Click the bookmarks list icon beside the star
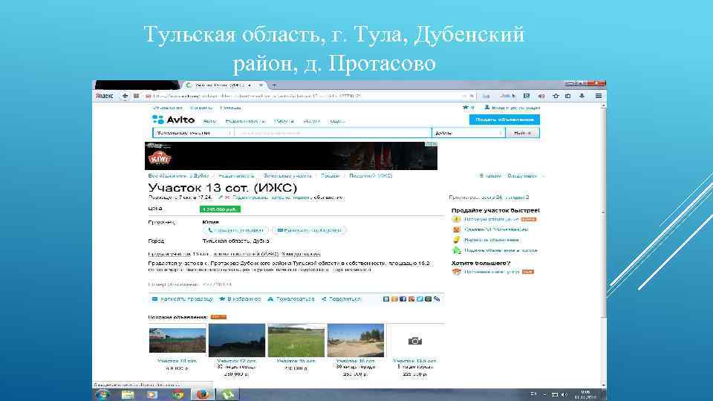Image resolution: width=713 pixels, height=401 pixels. [x=568, y=96]
